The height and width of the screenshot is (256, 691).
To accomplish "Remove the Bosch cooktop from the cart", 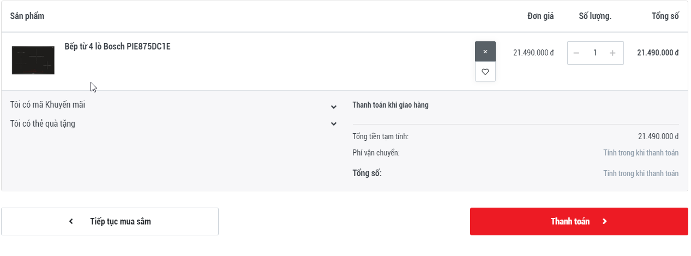I will 485,52.
